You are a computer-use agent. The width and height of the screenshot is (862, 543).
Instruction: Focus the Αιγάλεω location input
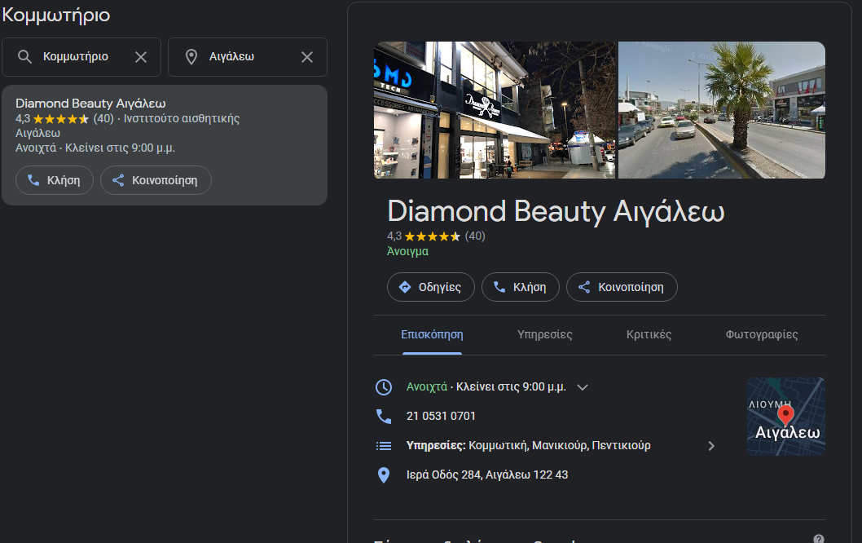coord(248,57)
